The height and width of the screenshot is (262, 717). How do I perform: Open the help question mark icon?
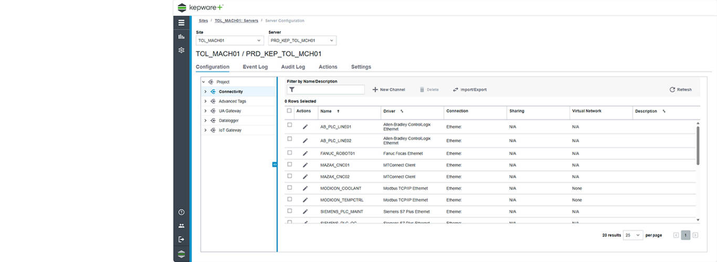(x=181, y=212)
